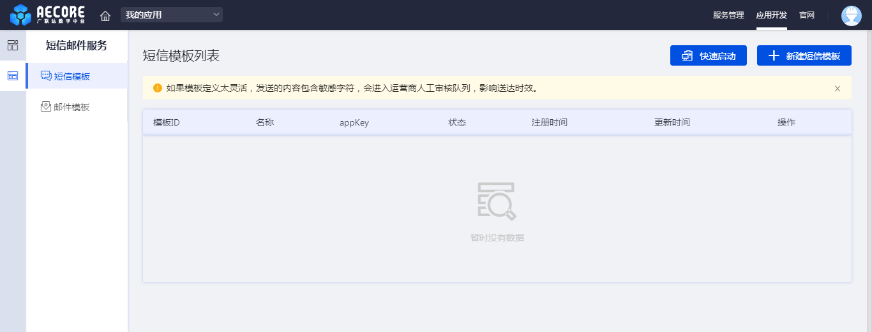Click the 更新时间 column header
Screen dimensions: 872x332
(x=672, y=122)
